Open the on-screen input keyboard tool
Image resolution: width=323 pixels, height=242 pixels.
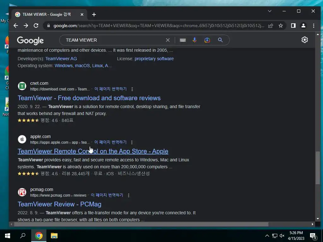183,40
